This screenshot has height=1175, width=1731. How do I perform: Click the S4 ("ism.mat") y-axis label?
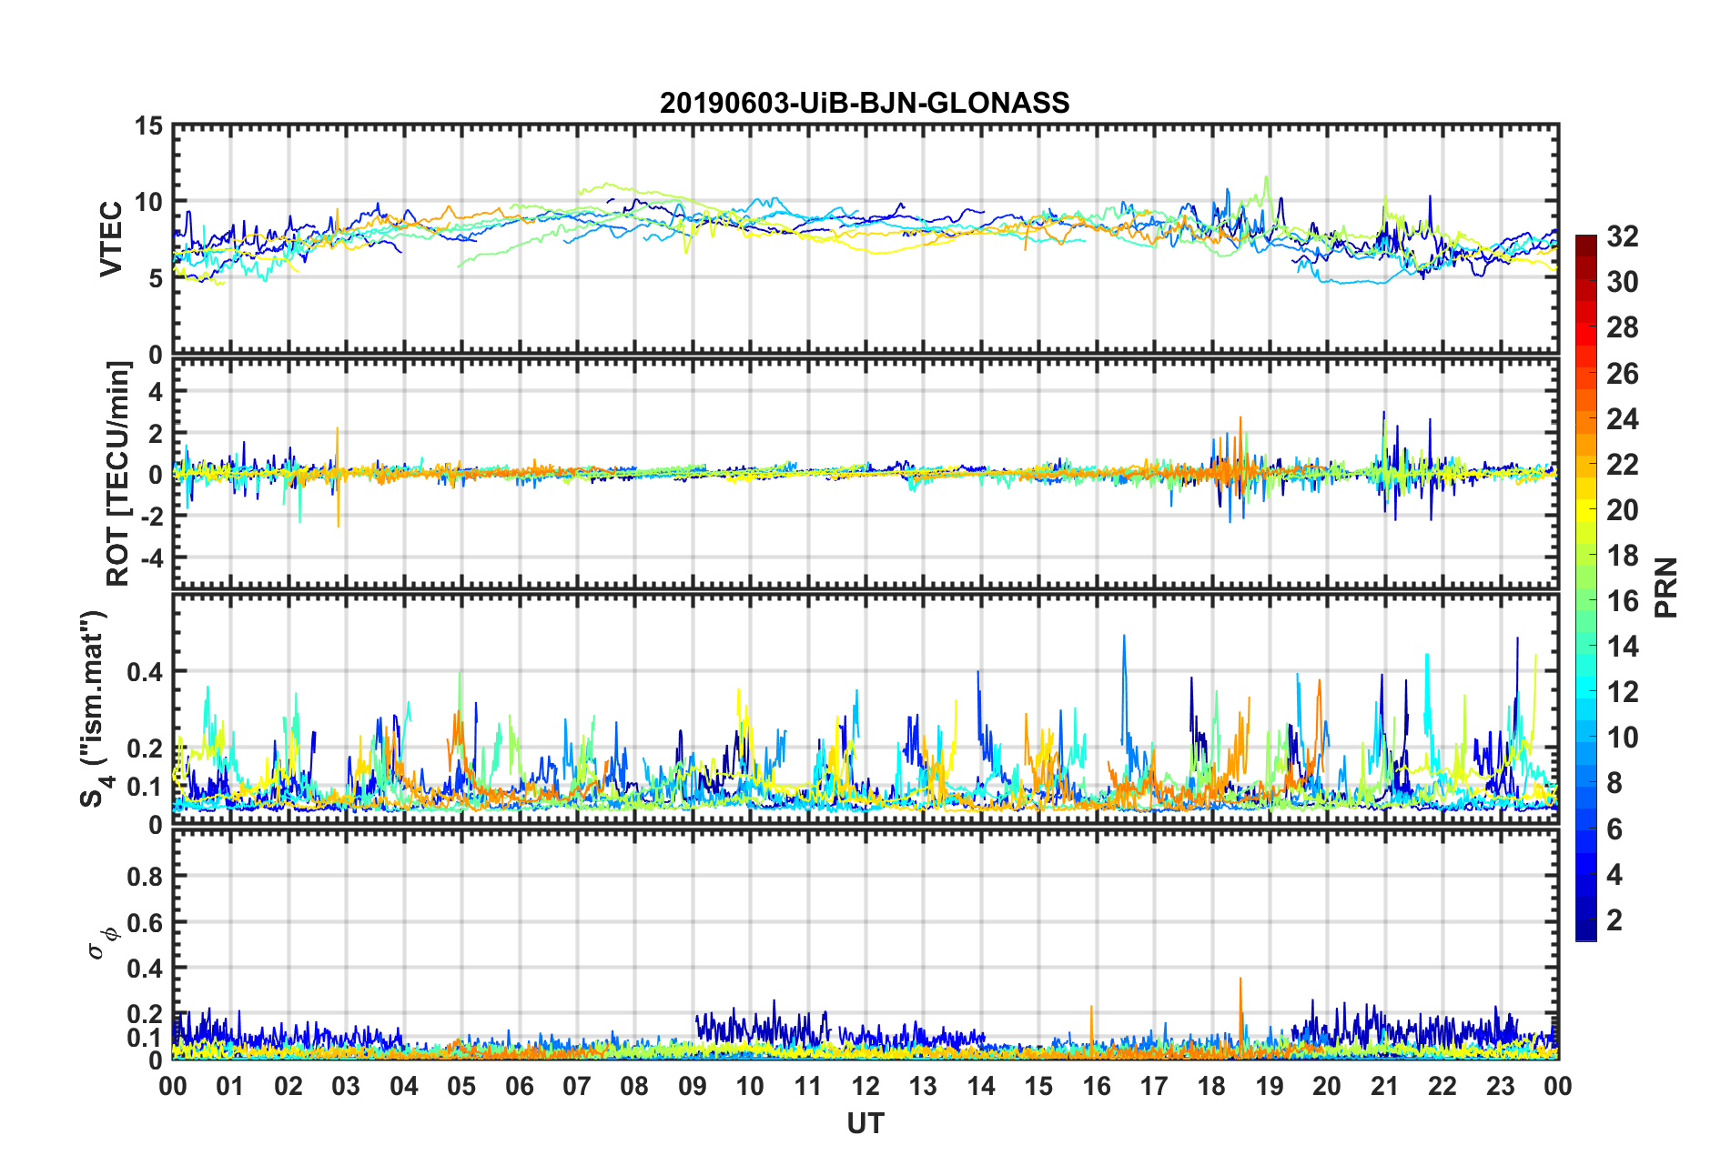(96, 708)
